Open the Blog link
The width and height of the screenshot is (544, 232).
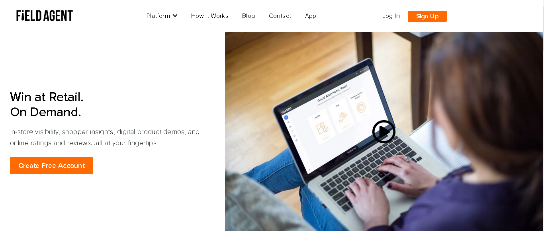point(249,16)
